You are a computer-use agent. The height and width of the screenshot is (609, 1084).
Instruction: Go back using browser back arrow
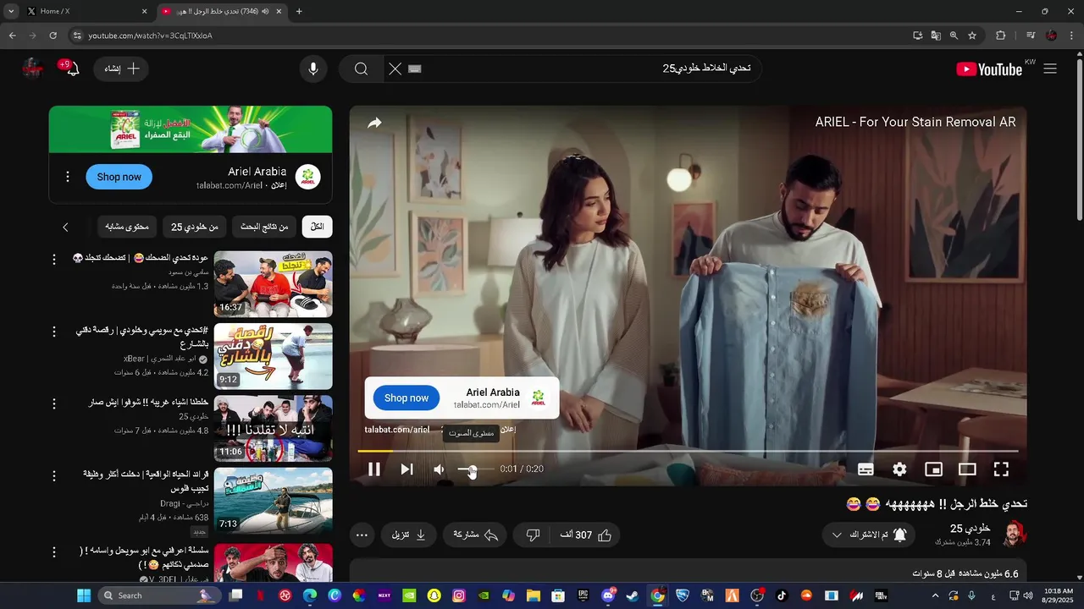[13, 36]
